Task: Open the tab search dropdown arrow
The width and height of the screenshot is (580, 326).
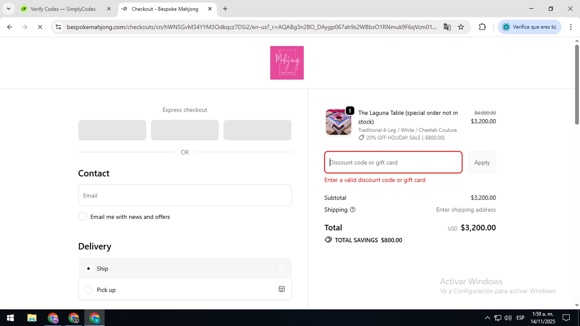Action: click(9, 9)
